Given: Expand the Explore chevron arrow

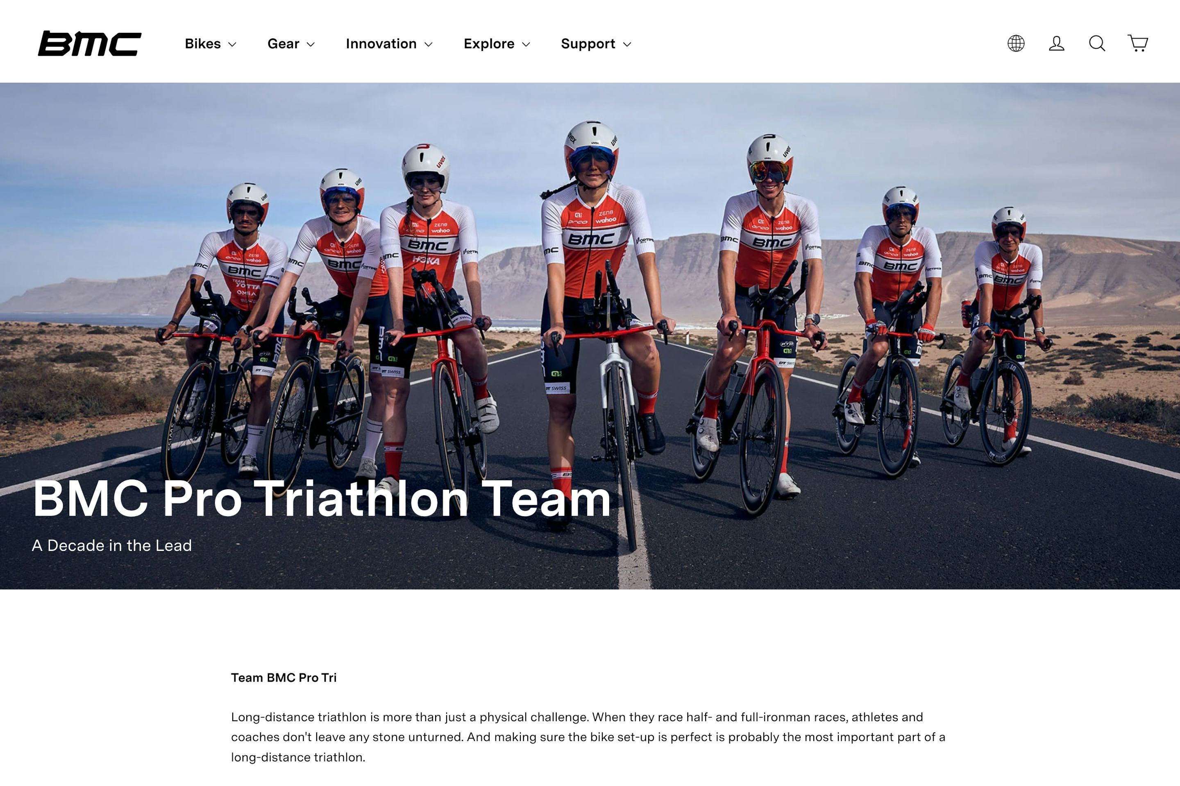Looking at the screenshot, I should (x=526, y=45).
